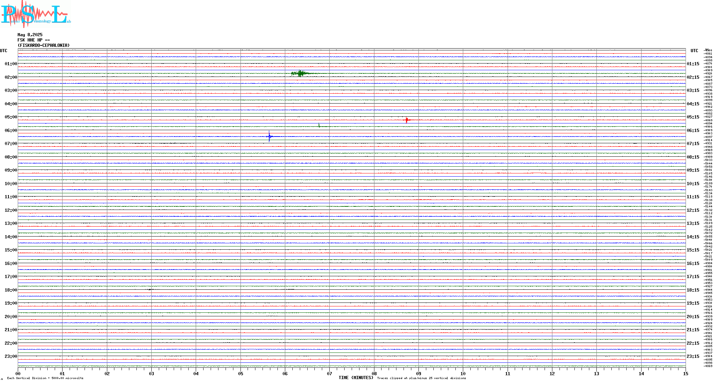Click the '22:00' hour label on left
The image size is (714, 383).
tap(11, 343)
